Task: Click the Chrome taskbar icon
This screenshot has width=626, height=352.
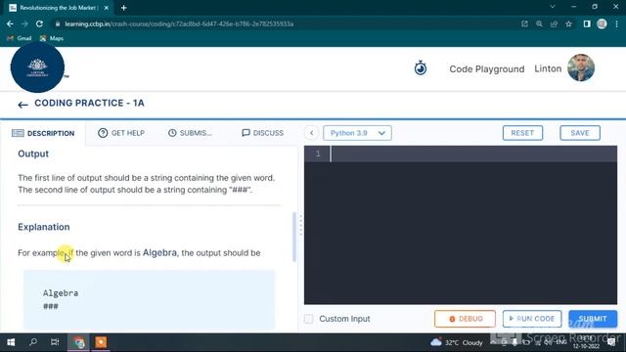Action: point(79,342)
